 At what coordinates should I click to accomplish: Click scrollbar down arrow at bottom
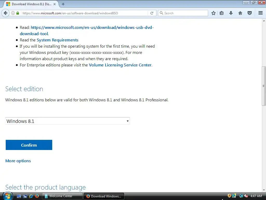tap(264, 190)
